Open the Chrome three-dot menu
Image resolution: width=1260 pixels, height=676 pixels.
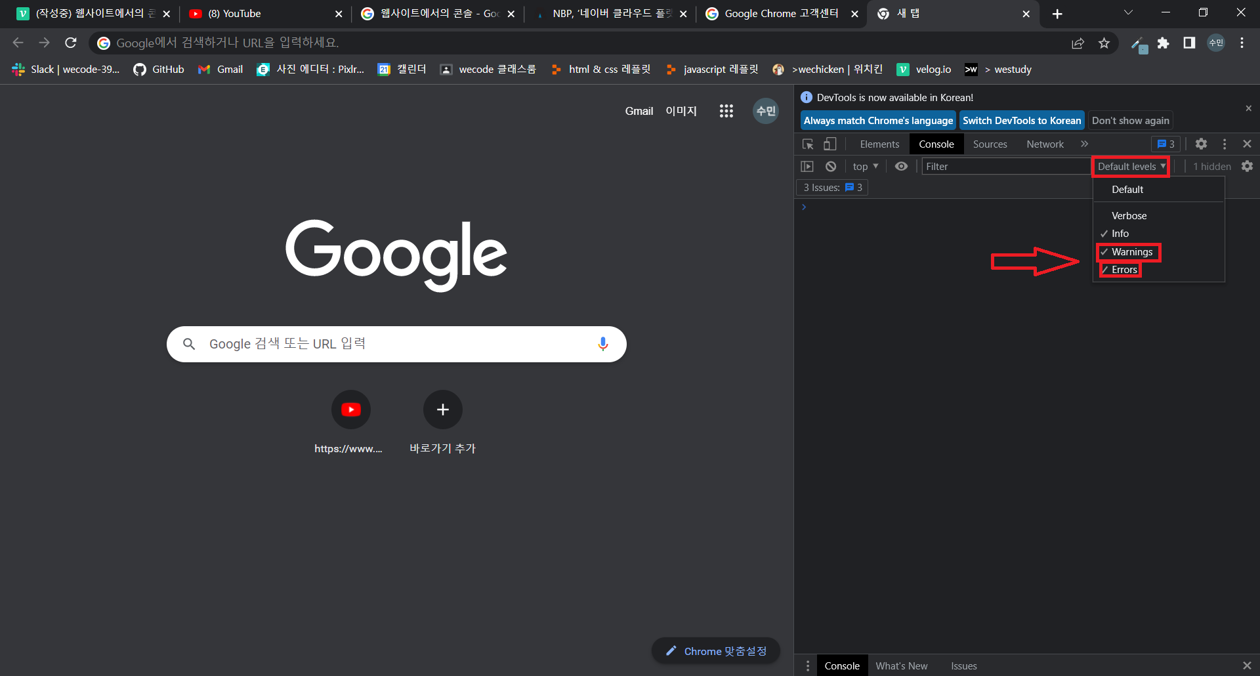[1242, 43]
